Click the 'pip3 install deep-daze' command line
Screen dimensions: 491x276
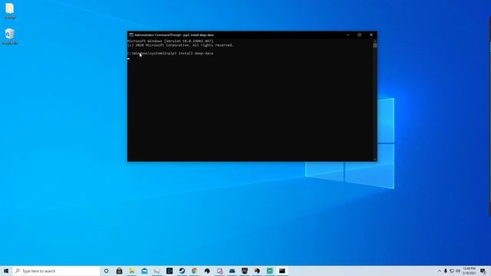tap(170, 54)
